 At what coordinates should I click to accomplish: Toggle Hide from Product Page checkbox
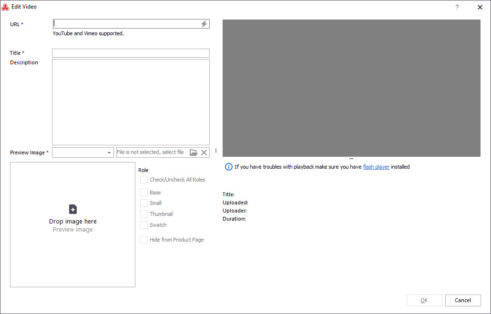[144, 240]
